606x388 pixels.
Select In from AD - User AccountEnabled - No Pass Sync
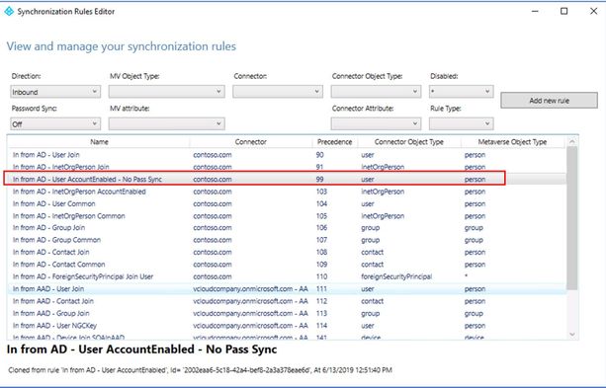[287, 179]
